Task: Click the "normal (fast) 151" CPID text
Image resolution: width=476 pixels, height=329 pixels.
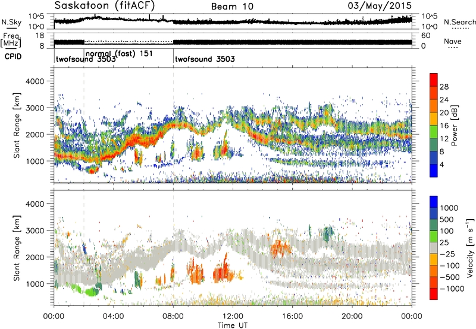Action: coord(120,53)
